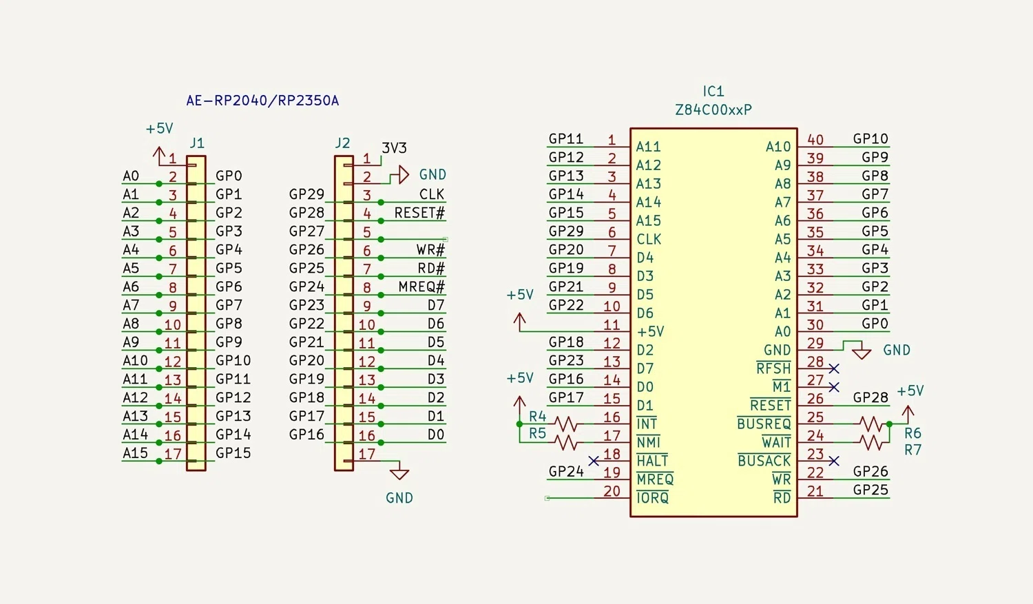Viewport: 1033px width, 604px height.
Task: Click the junction dot joining R4 and R5
Action: (x=520, y=424)
